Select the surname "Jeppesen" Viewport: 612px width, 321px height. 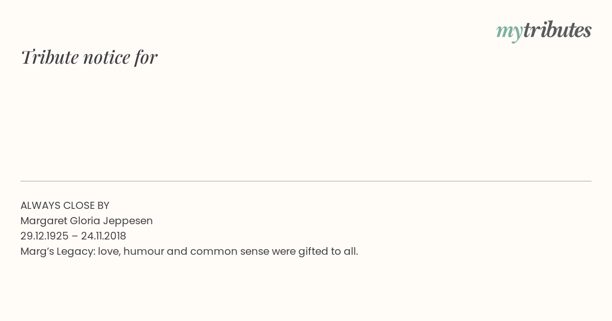coord(128,222)
